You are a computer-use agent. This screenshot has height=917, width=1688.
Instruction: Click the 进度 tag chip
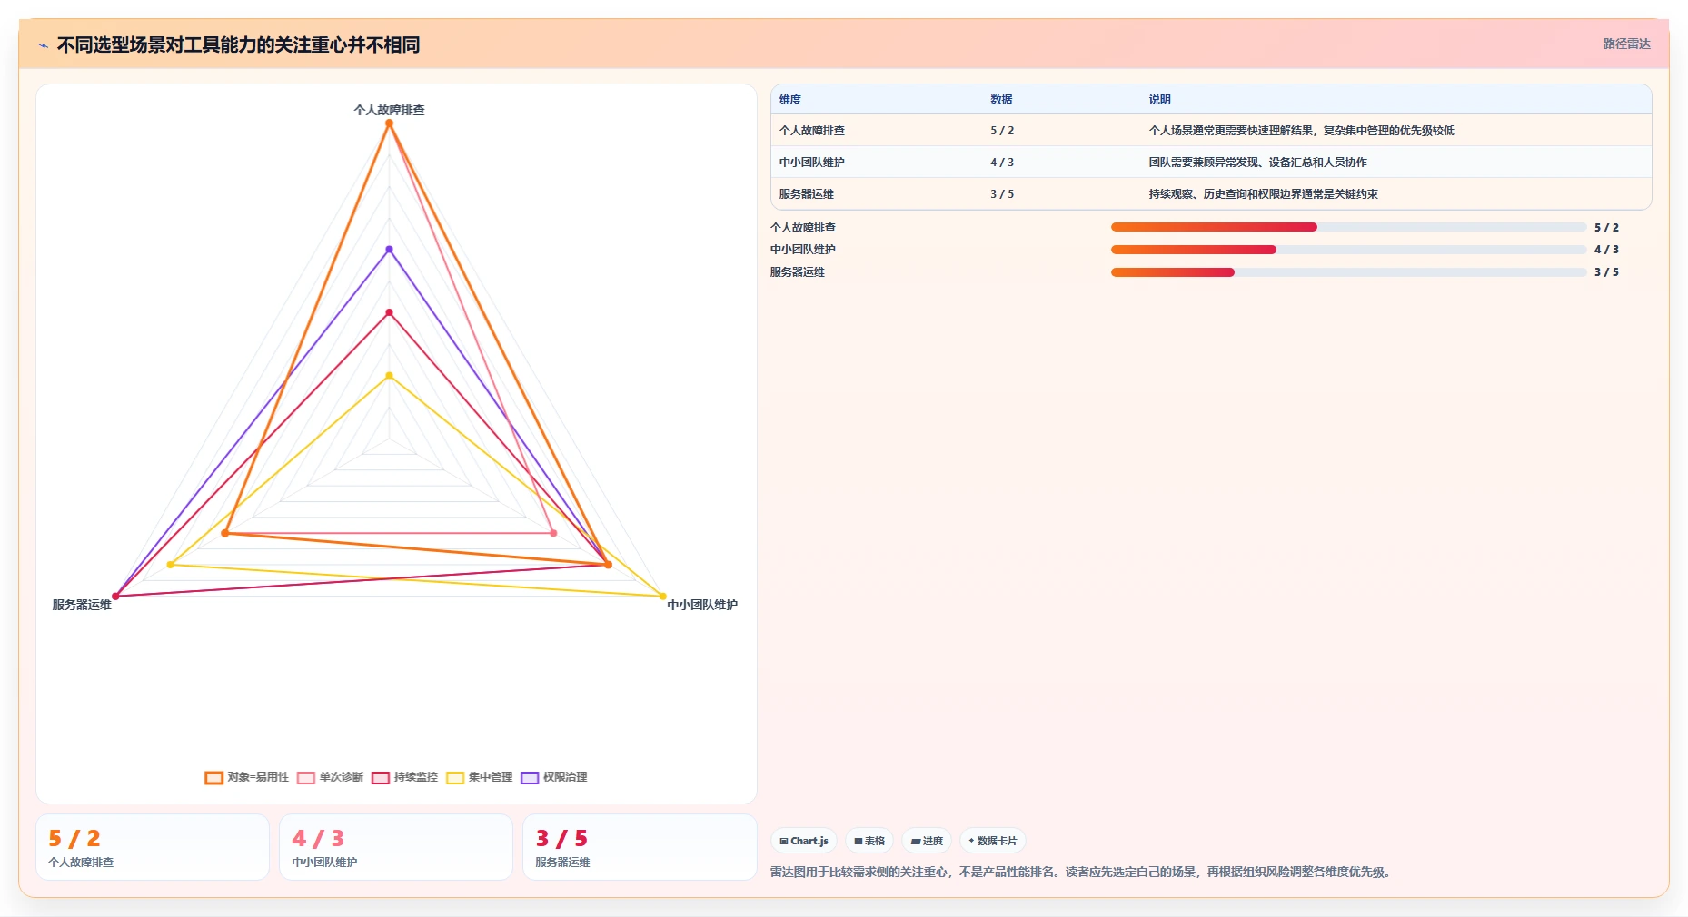tap(927, 841)
